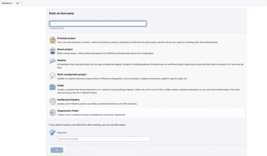Select the Multi-configuration project icon
The width and height of the screenshot is (267, 156).
click(52, 76)
